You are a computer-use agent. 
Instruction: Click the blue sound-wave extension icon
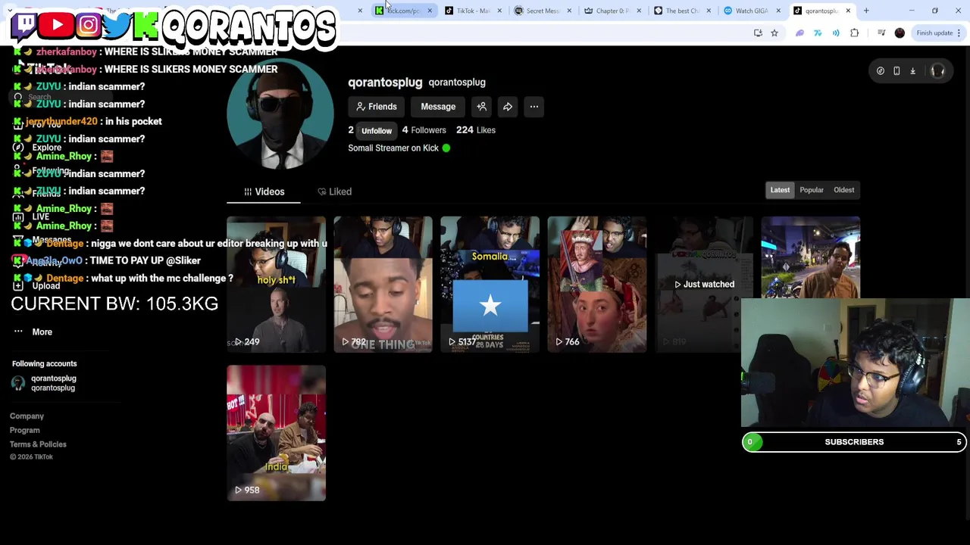tap(836, 33)
